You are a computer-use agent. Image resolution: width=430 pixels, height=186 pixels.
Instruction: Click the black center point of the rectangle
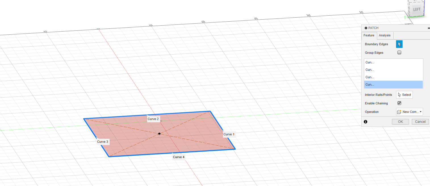pyautogui.click(x=159, y=134)
